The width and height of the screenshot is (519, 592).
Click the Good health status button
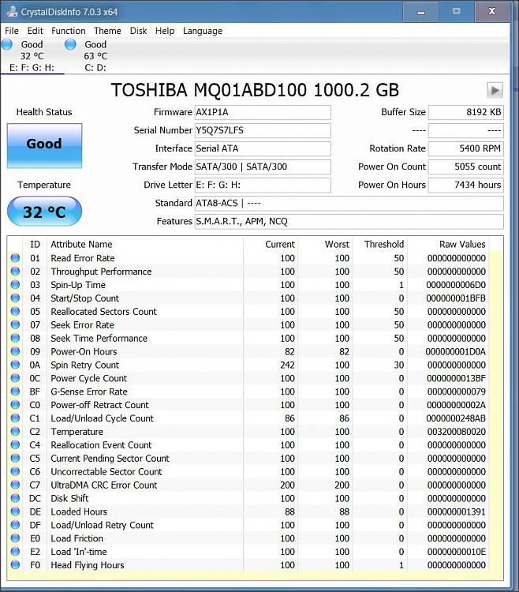coord(44,145)
